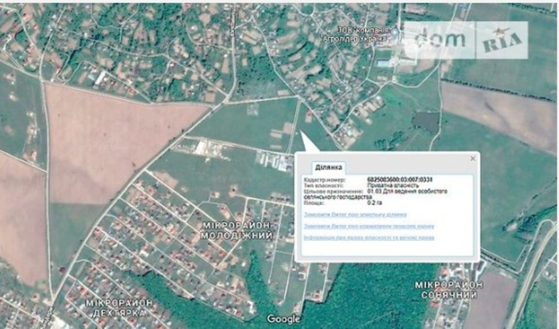This screenshot has width=559, height=329.
Task: Click the Мікрорайон Сонячний map label
Action: 449,290
